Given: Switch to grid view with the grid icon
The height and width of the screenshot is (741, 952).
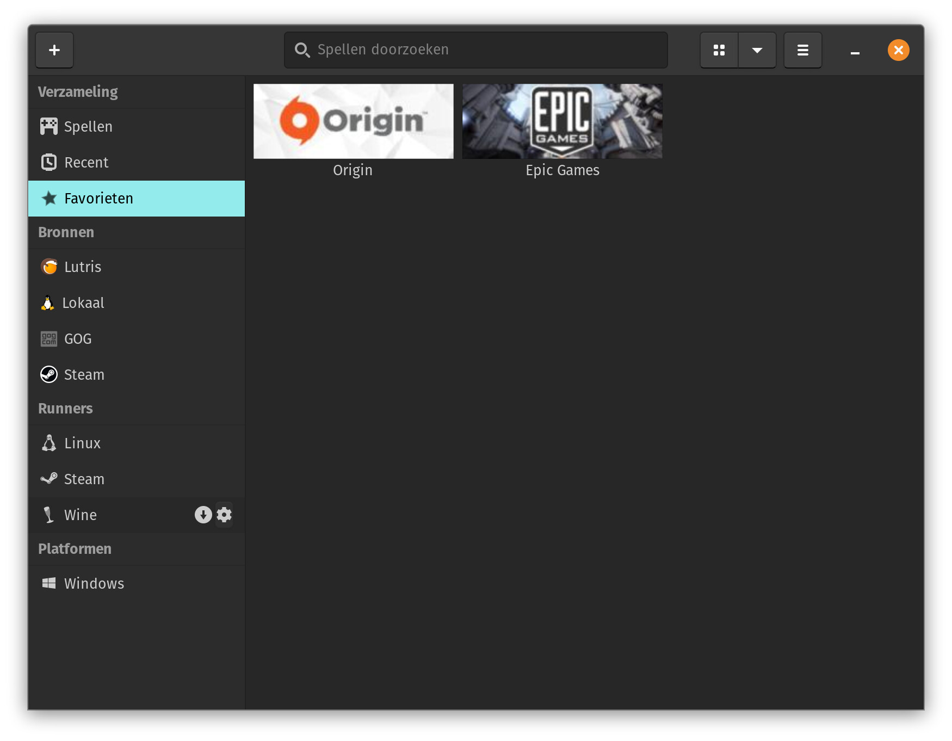Looking at the screenshot, I should (x=719, y=50).
